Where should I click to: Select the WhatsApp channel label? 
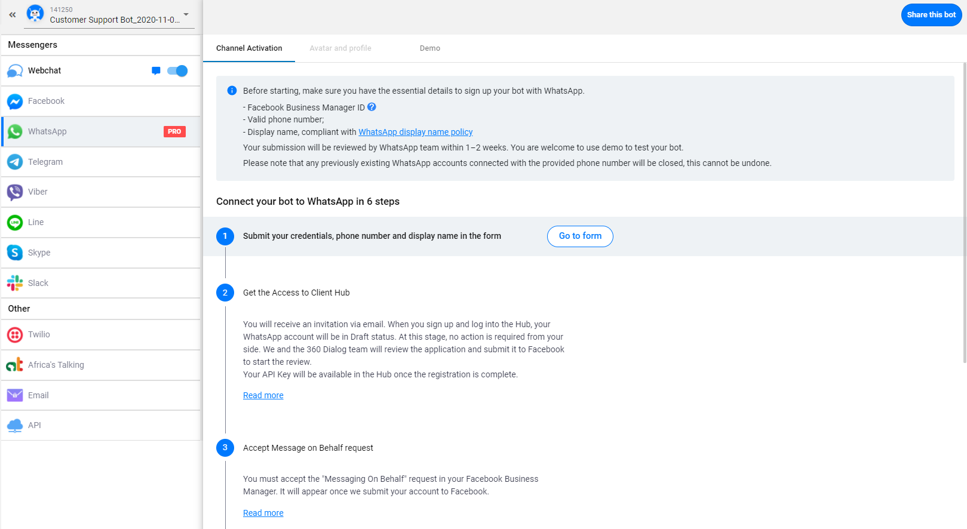tap(47, 131)
